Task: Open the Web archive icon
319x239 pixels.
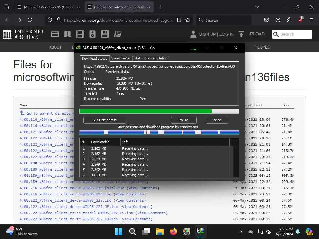Action: coord(55,34)
